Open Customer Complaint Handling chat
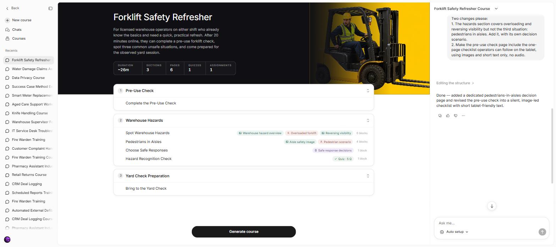This screenshot has width=556, height=247. coord(29,149)
